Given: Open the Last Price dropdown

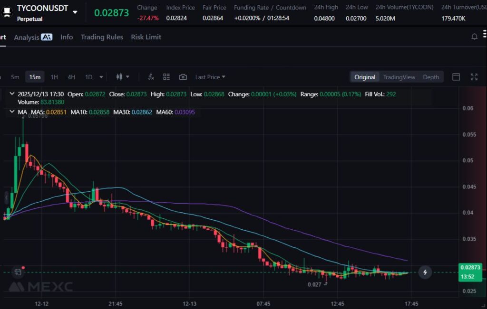Looking at the screenshot, I should point(210,77).
